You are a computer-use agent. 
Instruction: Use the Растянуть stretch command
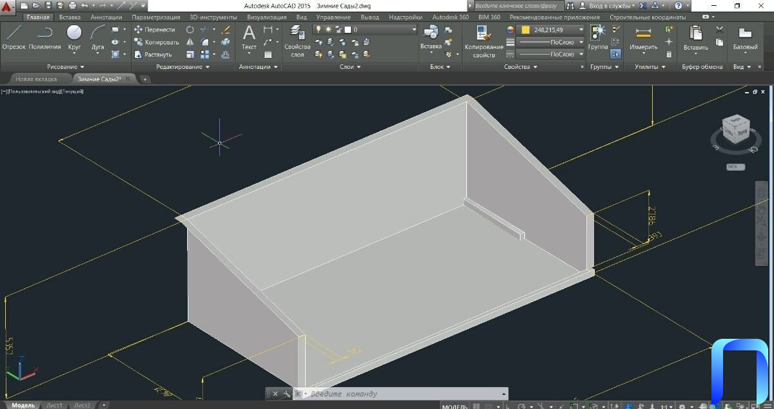[153, 55]
